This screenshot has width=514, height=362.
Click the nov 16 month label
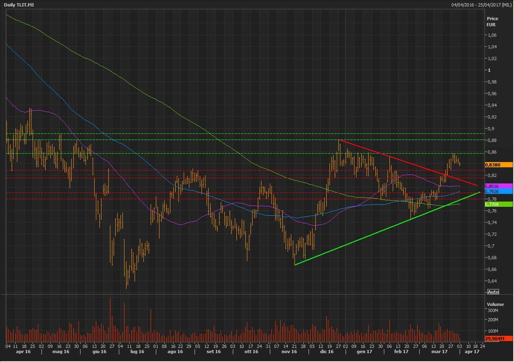[x=288, y=352]
